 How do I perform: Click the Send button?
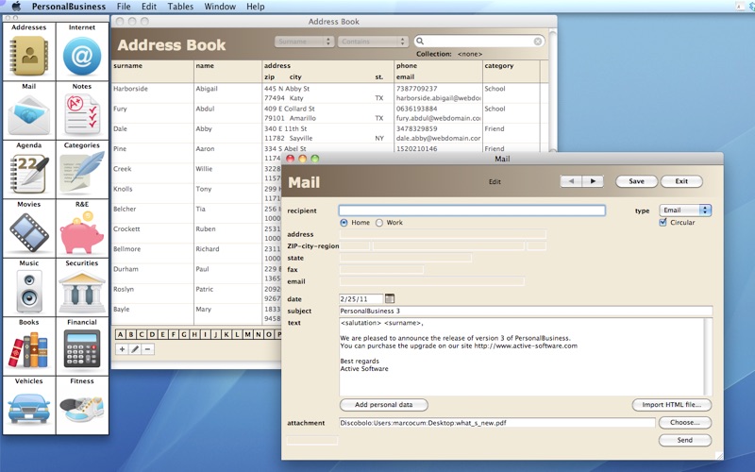[684, 440]
